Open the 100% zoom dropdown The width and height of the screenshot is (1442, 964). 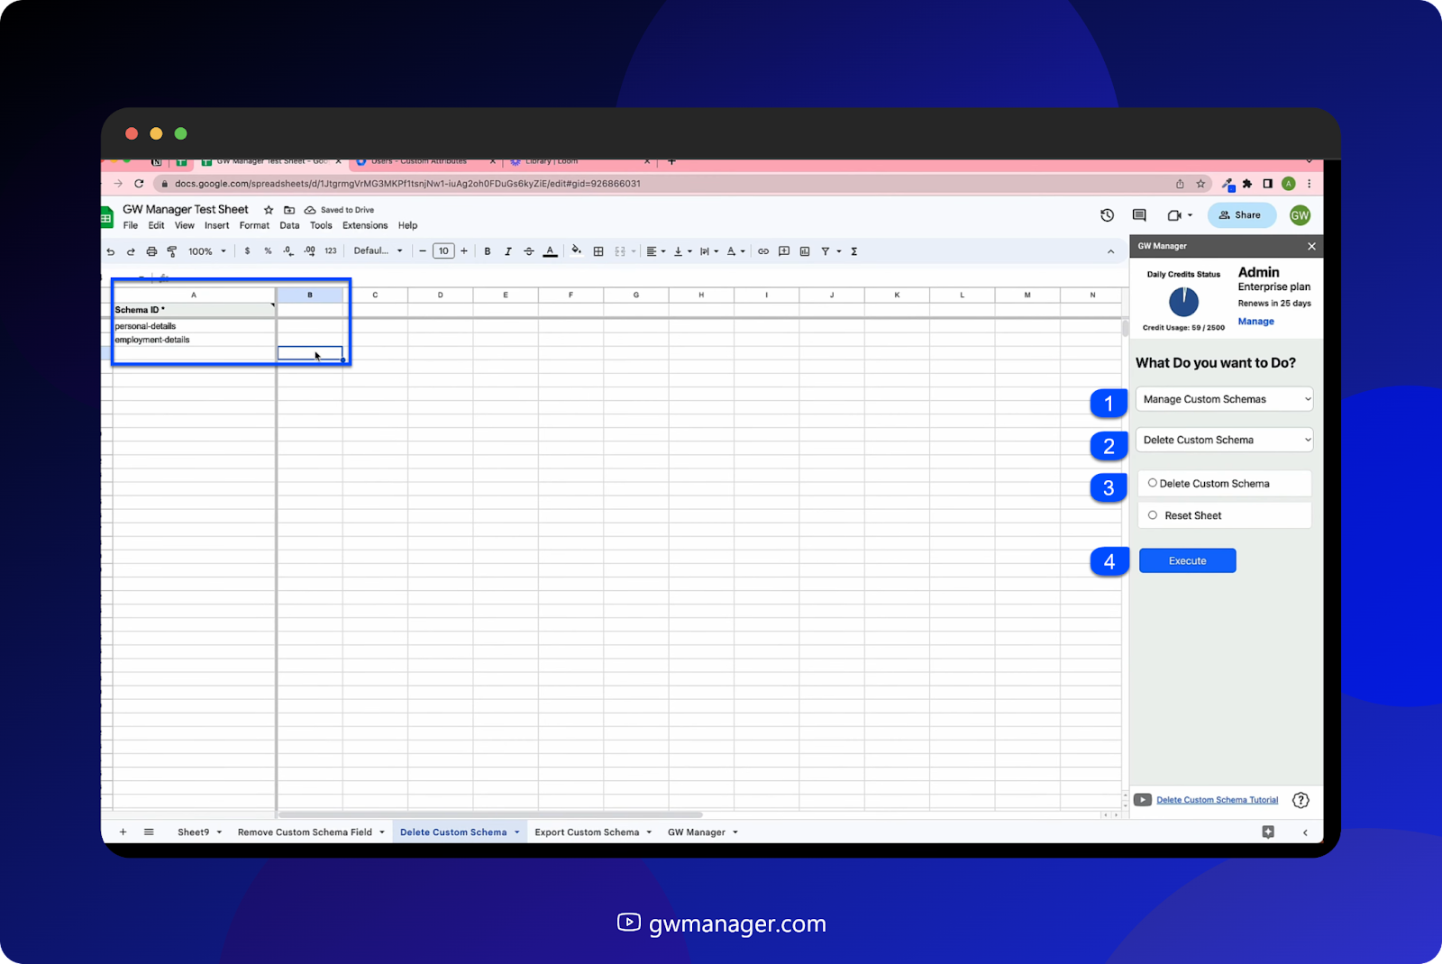click(x=207, y=251)
